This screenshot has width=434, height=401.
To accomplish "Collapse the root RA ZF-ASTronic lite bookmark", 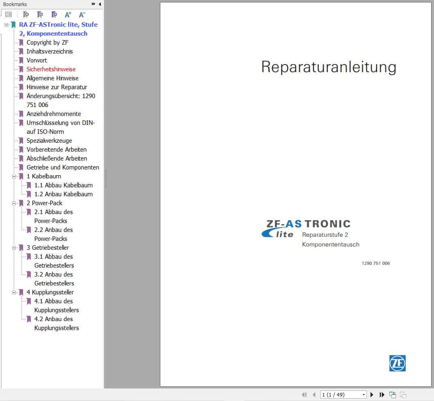I will [x=6, y=25].
